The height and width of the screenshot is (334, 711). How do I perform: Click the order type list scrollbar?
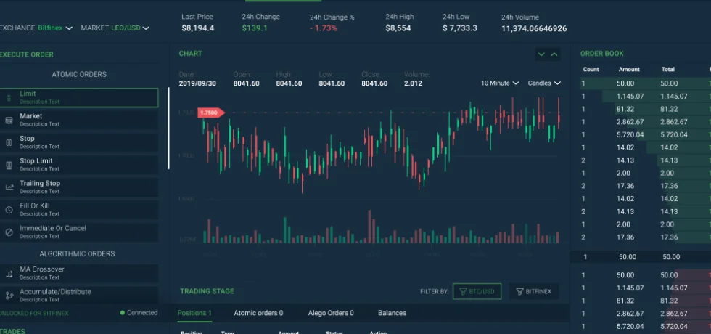[168, 129]
